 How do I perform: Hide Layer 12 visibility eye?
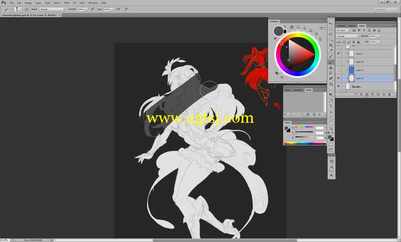pyautogui.click(x=338, y=78)
